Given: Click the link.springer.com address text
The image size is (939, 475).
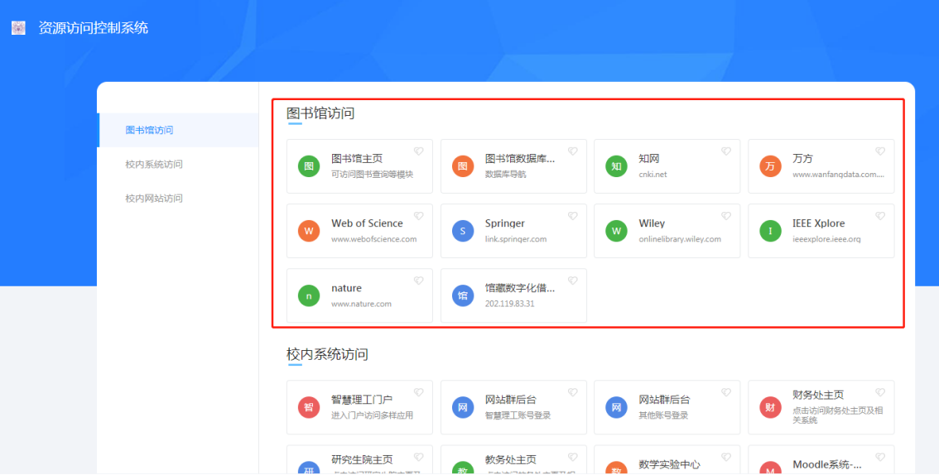Looking at the screenshot, I should coord(516,239).
